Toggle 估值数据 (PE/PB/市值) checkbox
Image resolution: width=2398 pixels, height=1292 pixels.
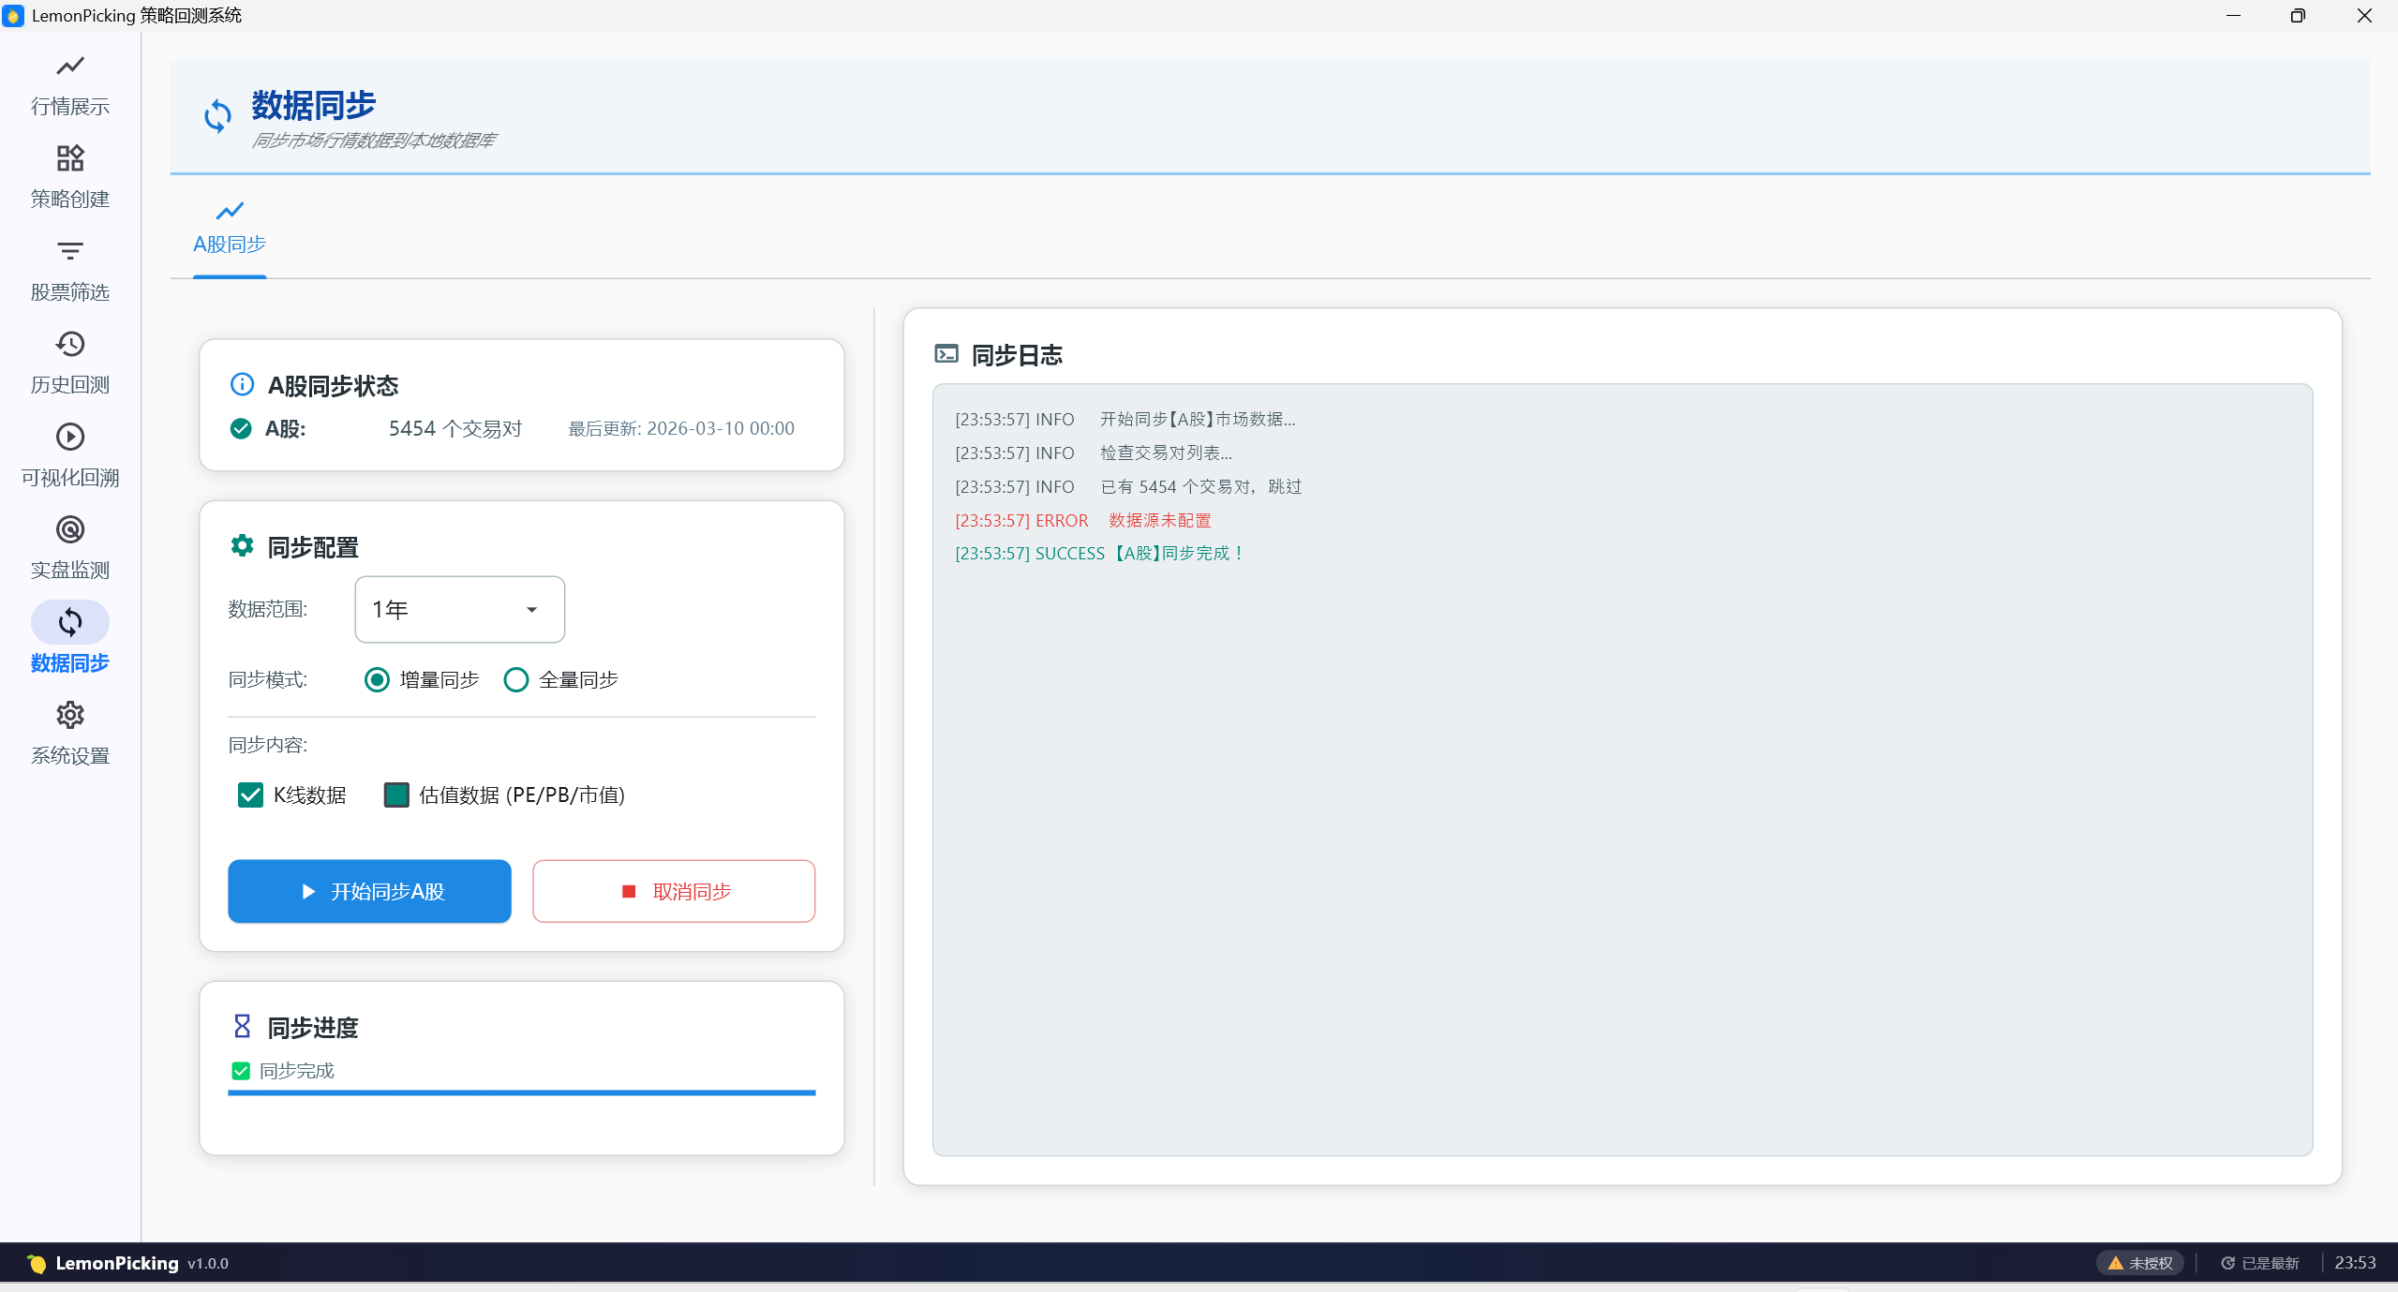396,795
